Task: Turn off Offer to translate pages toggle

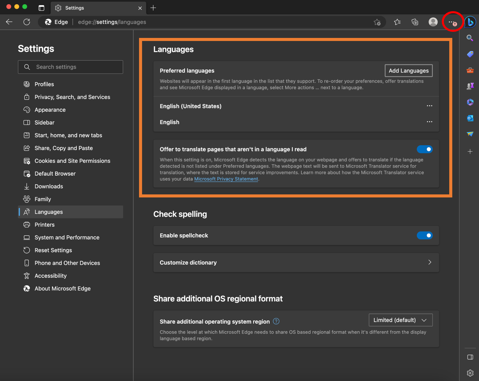Action: pos(425,149)
